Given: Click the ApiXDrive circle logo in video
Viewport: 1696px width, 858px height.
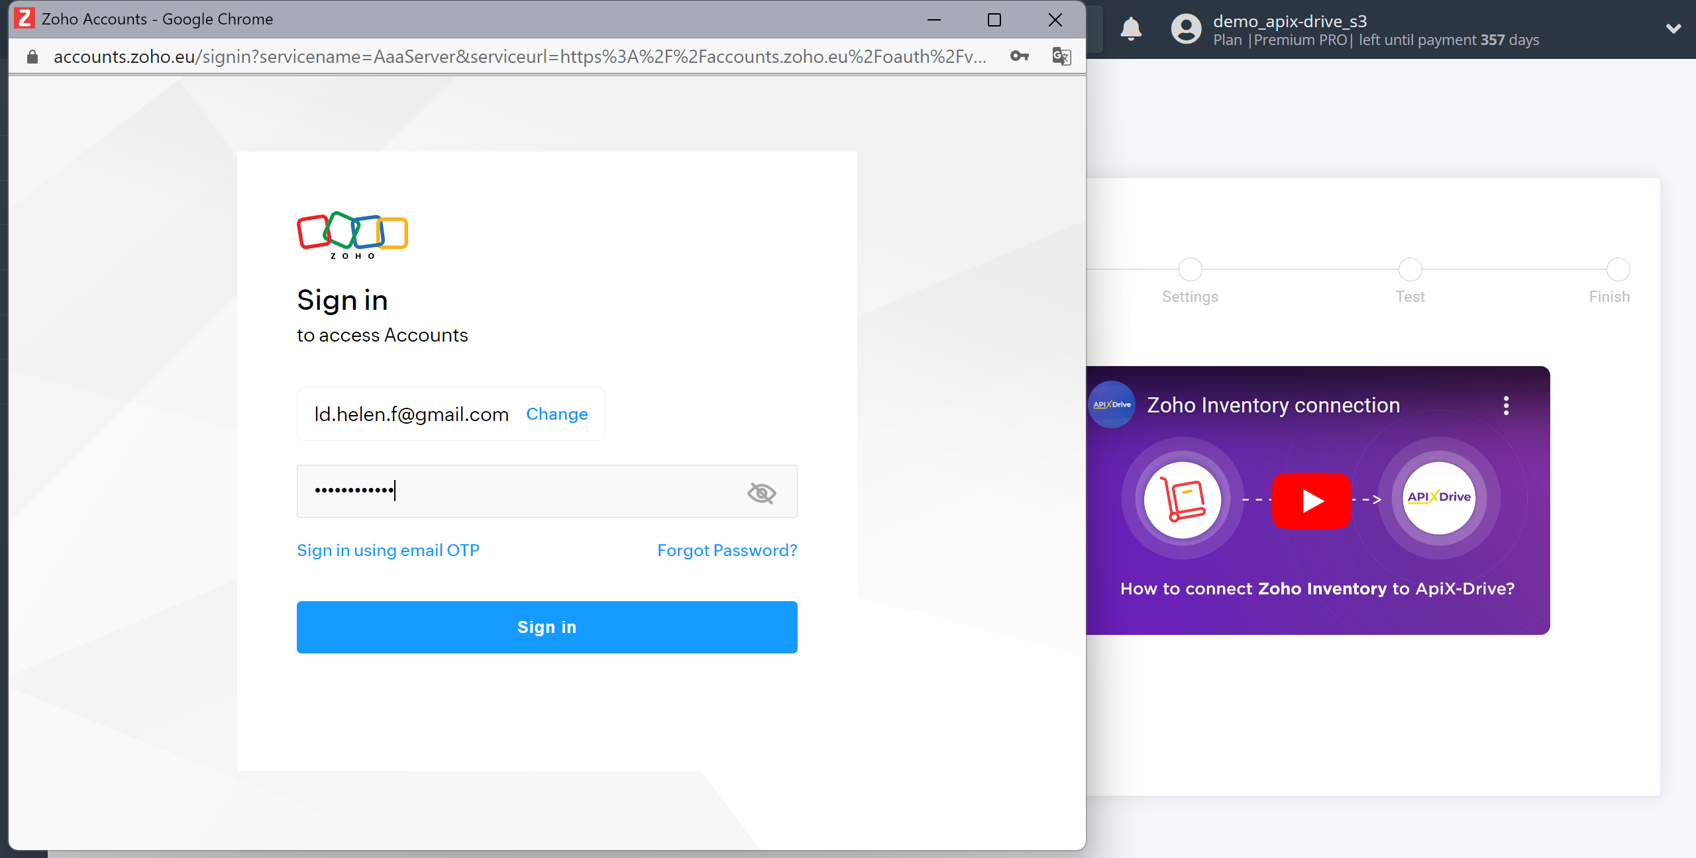Looking at the screenshot, I should 1439,498.
